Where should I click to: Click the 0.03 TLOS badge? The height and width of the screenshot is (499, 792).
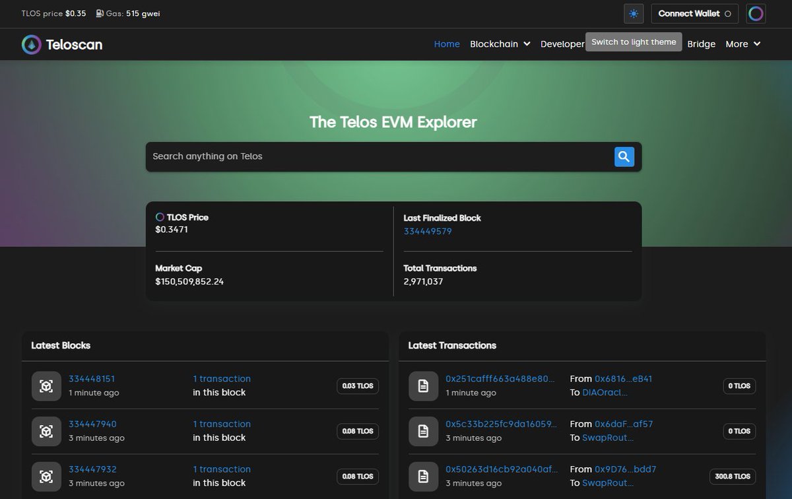[358, 386]
